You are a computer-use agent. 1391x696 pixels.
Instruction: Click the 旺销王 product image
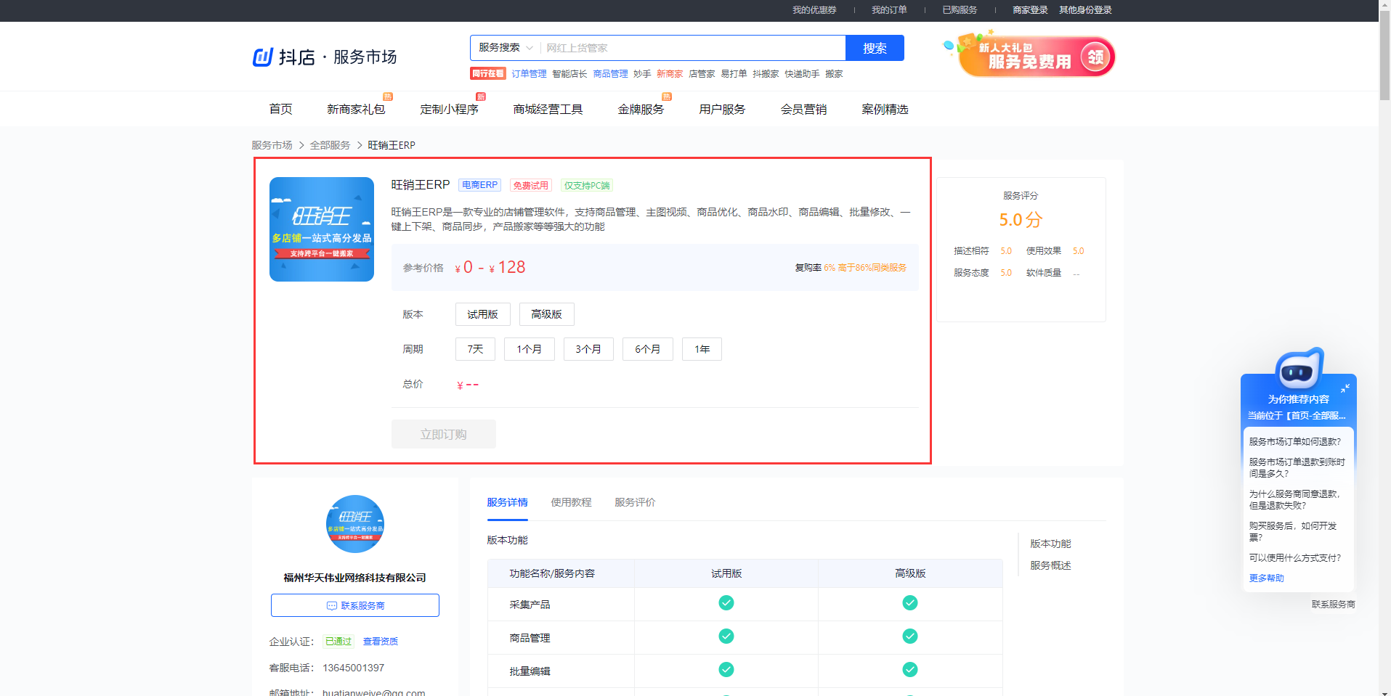(x=322, y=229)
